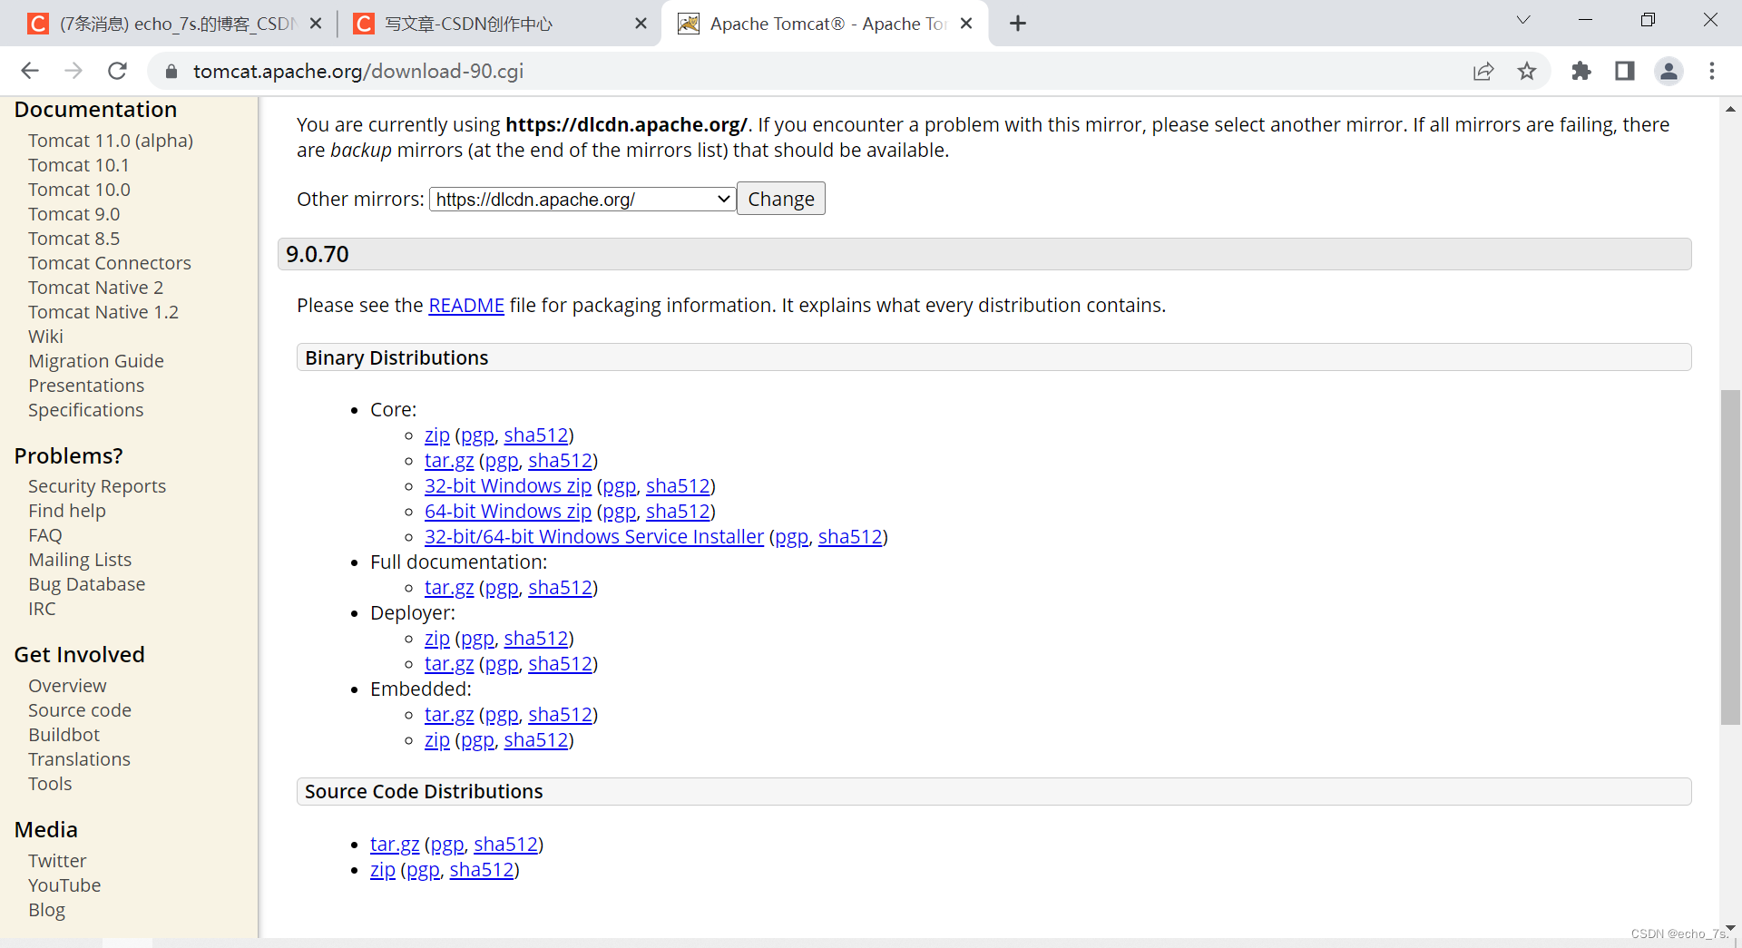Download the 32-bit/64-bit Windows Service Installer

[594, 537]
